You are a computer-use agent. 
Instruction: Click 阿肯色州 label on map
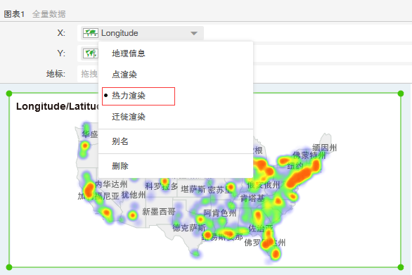point(220,213)
